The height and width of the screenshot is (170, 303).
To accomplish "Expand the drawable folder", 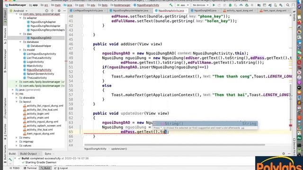I will click(x=17, y=98).
